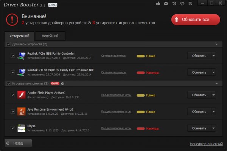This screenshot has height=151, width=227.
Task: Open the feedback envelope icon
Action: [x=166, y=3]
